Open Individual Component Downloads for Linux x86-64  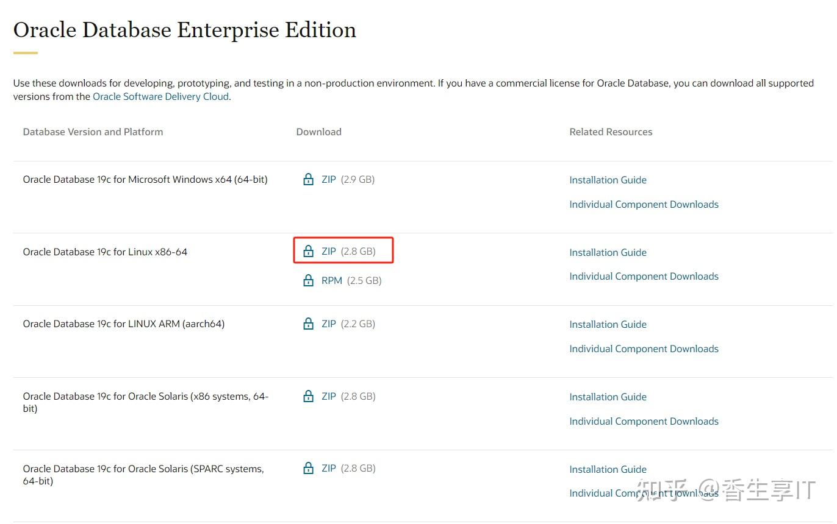pos(644,276)
